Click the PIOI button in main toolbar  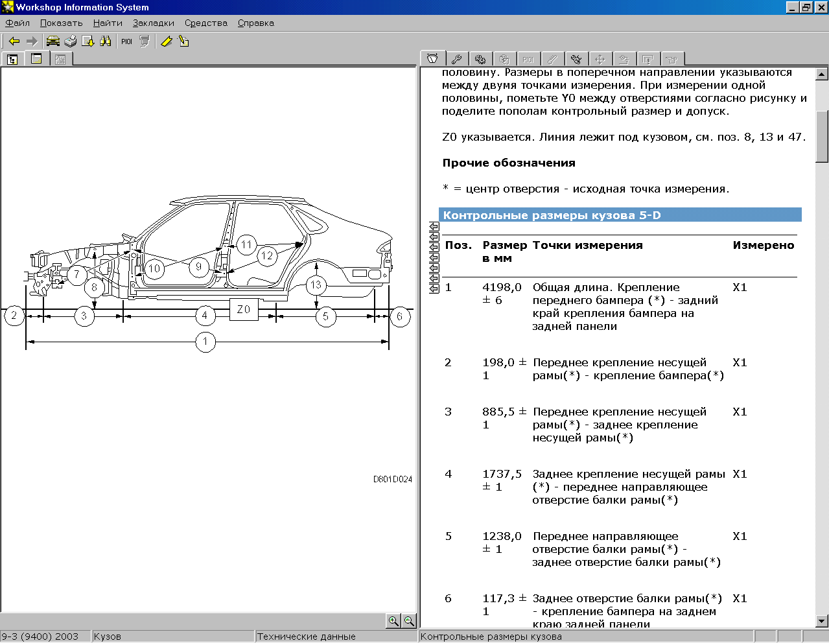coord(127,41)
